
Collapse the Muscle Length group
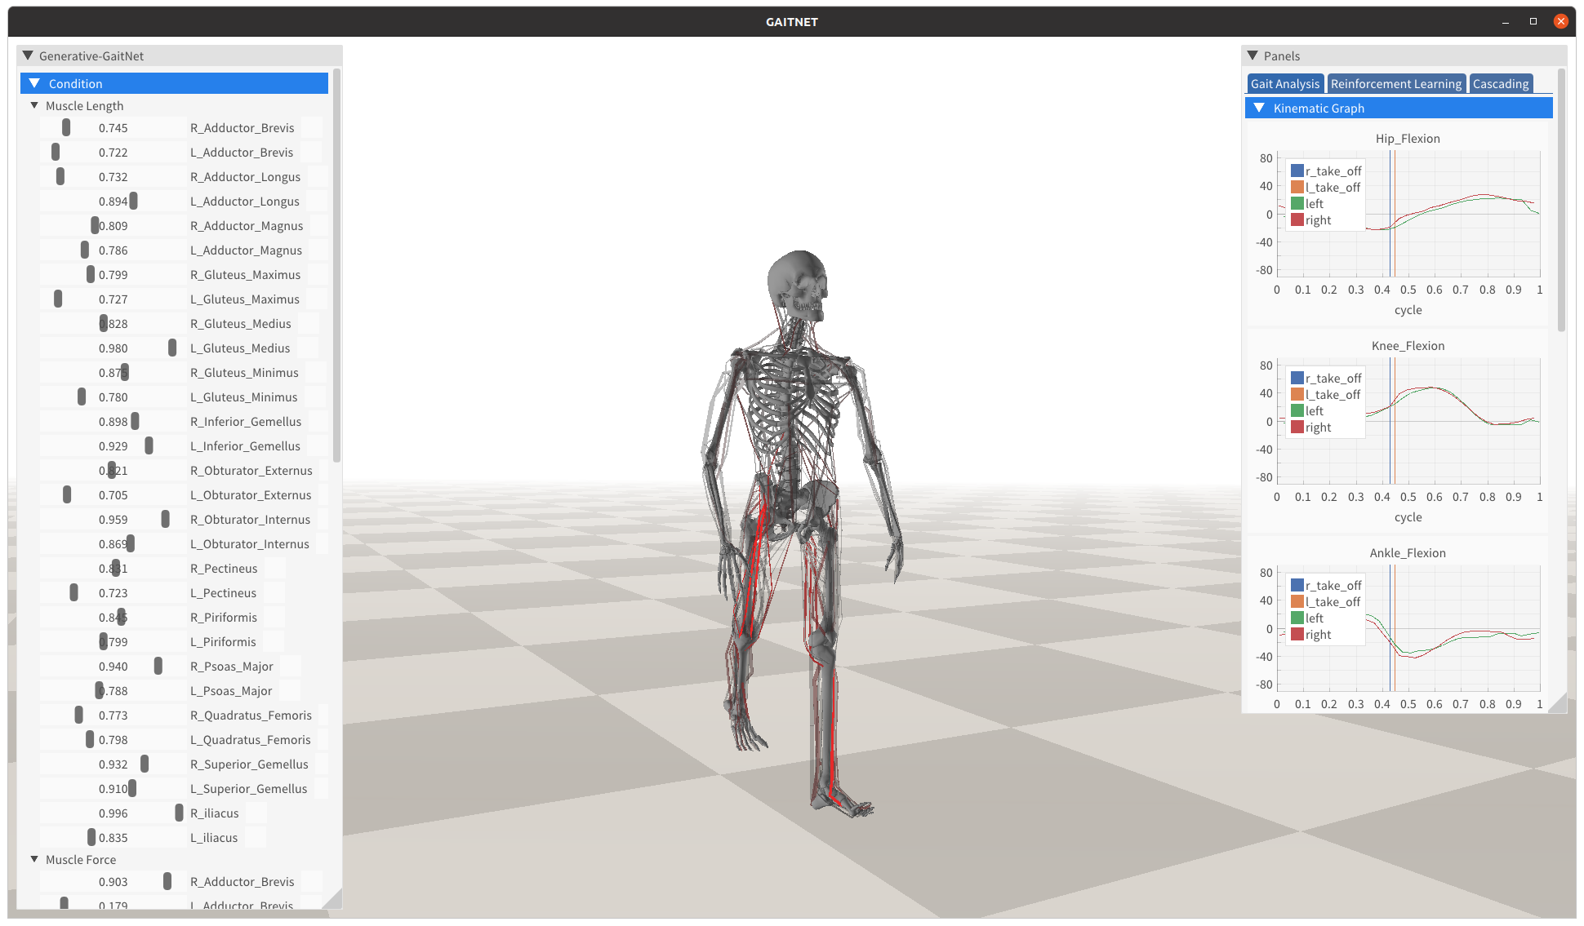33,105
